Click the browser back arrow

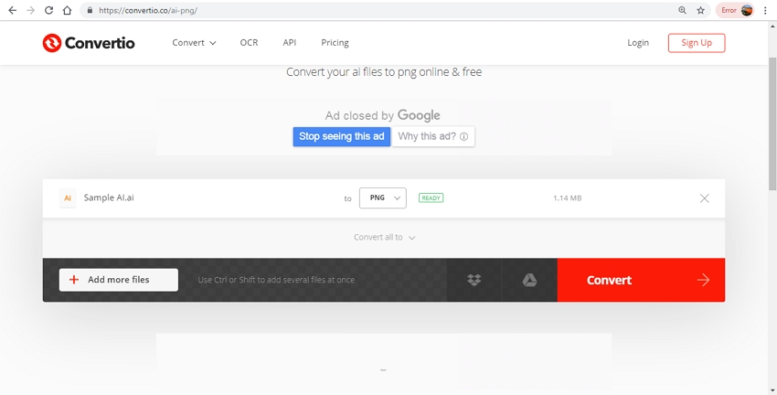(12, 10)
